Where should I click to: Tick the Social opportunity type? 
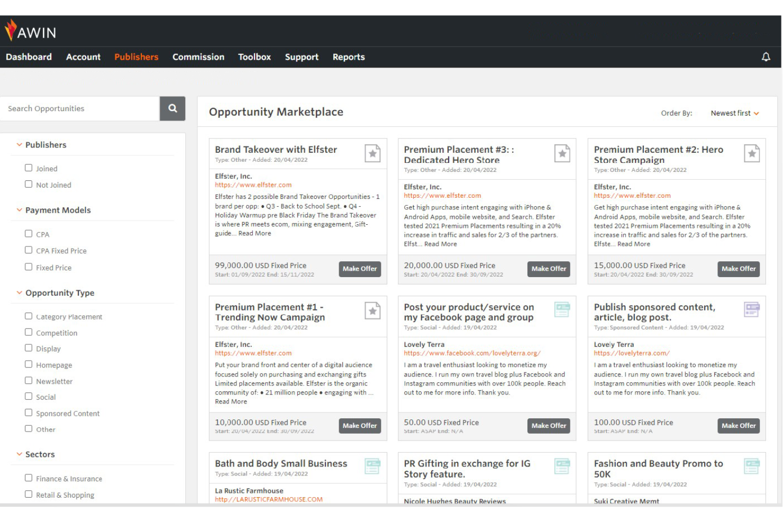click(x=29, y=397)
